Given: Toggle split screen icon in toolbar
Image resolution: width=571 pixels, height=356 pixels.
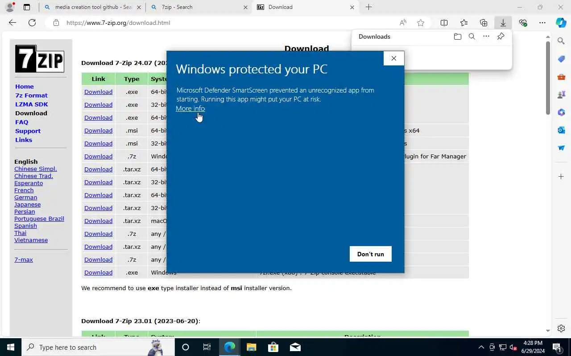Looking at the screenshot, I should coord(444,23).
